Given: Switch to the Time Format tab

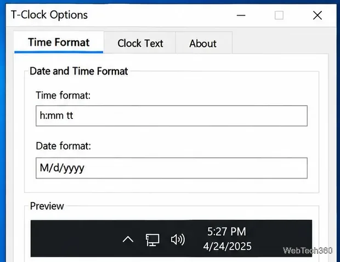Looking at the screenshot, I should [59, 42].
